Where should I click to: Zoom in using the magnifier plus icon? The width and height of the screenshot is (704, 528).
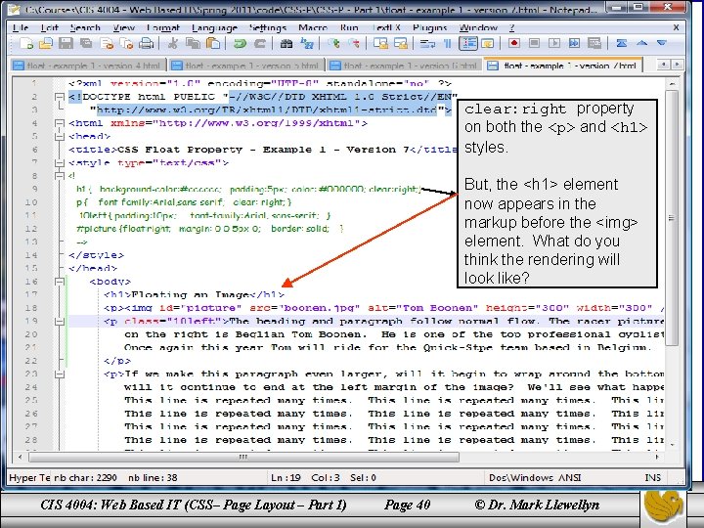click(x=333, y=43)
